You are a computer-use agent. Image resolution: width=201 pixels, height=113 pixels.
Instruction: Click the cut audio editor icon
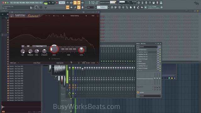pos(142,3)
